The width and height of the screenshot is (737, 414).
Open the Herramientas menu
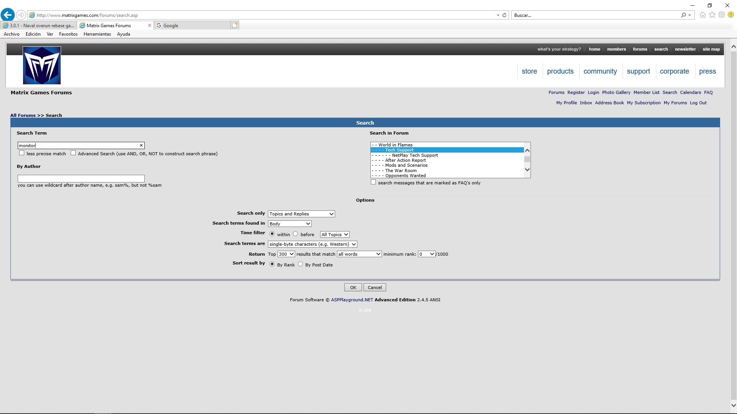(x=97, y=34)
